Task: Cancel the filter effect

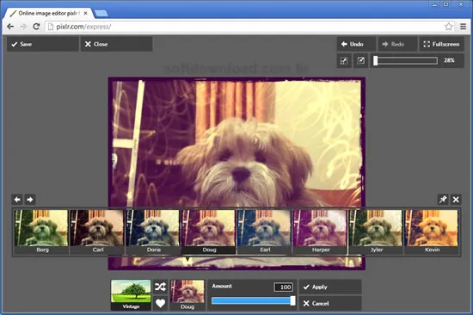Action: (330, 303)
